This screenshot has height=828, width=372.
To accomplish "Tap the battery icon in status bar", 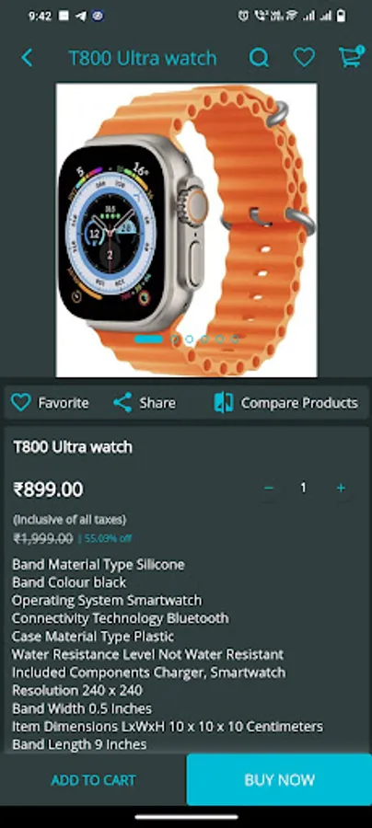I will click(342, 17).
